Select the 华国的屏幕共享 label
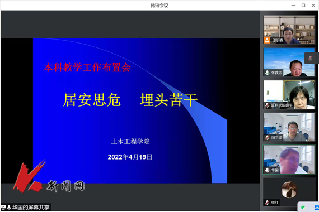The width and height of the screenshot is (319, 212). 31,207
